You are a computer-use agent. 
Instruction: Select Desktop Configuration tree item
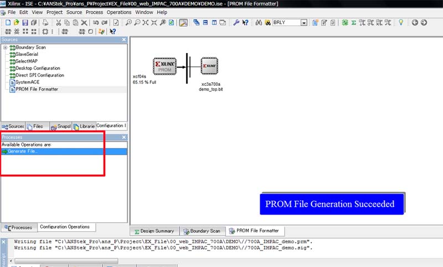pyautogui.click(x=38, y=68)
